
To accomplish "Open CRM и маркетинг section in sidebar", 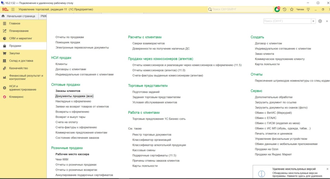I will 23,38.
